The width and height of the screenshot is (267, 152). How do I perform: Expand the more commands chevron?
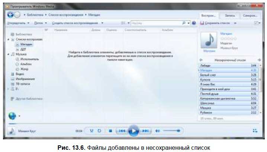coord(235,23)
